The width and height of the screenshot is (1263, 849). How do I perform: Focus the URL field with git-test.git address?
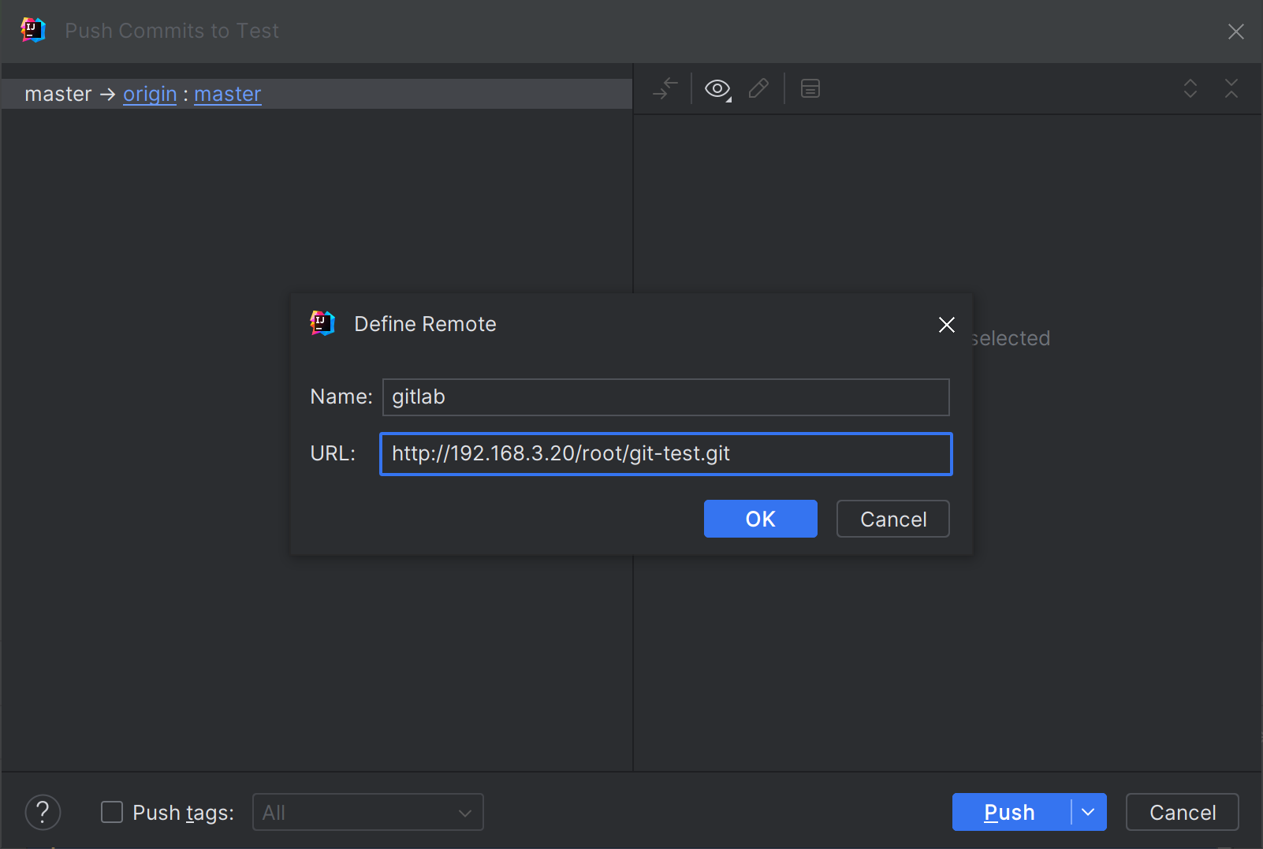tap(665, 453)
